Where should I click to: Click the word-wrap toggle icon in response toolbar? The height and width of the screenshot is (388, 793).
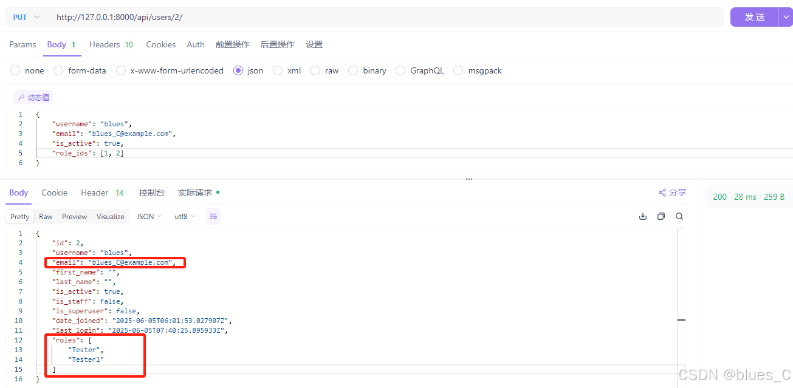pyautogui.click(x=213, y=216)
